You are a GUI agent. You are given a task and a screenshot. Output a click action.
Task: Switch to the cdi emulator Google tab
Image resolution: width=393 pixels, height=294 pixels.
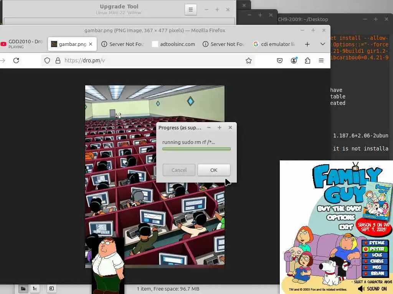(x=274, y=44)
